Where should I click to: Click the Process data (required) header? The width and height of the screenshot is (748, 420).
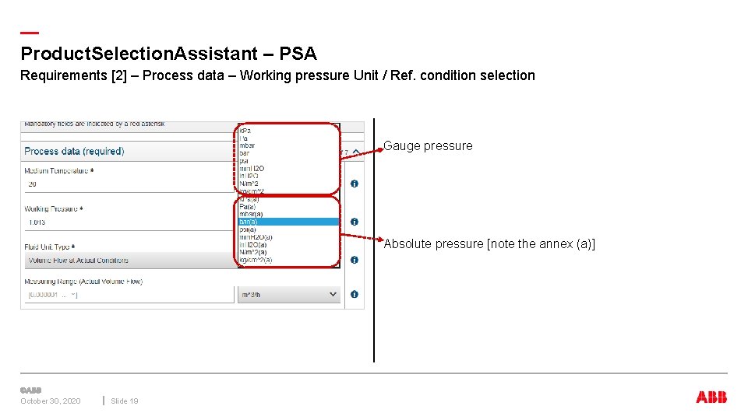click(75, 151)
